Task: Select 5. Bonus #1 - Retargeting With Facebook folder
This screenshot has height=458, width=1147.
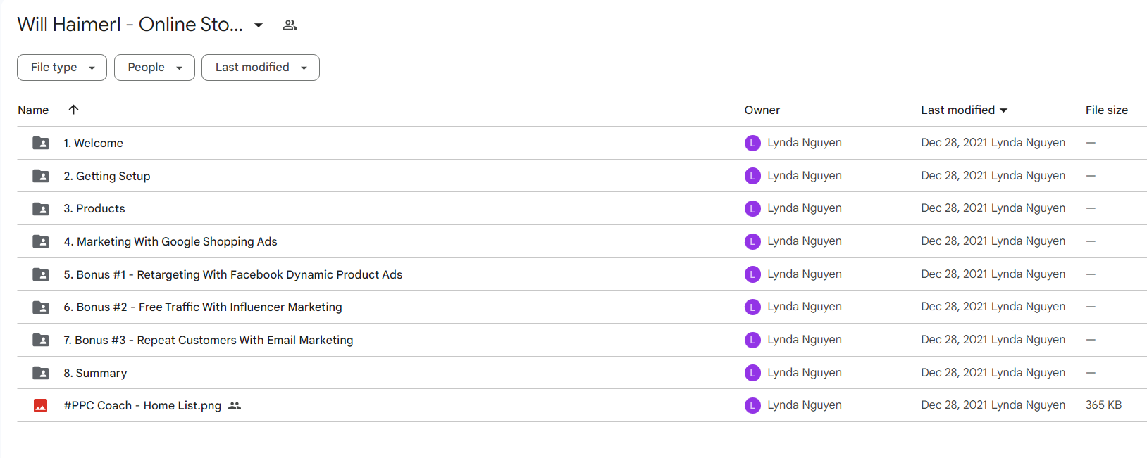Action: point(233,274)
